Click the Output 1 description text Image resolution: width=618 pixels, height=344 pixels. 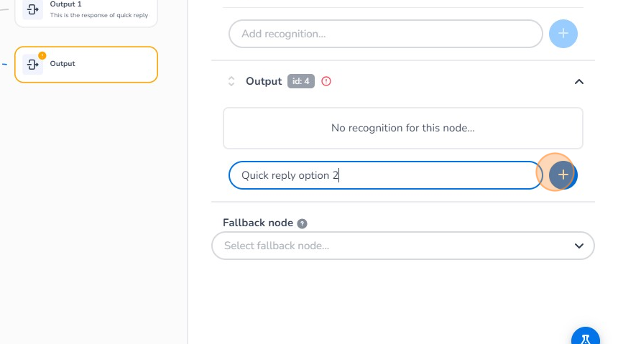(x=98, y=15)
